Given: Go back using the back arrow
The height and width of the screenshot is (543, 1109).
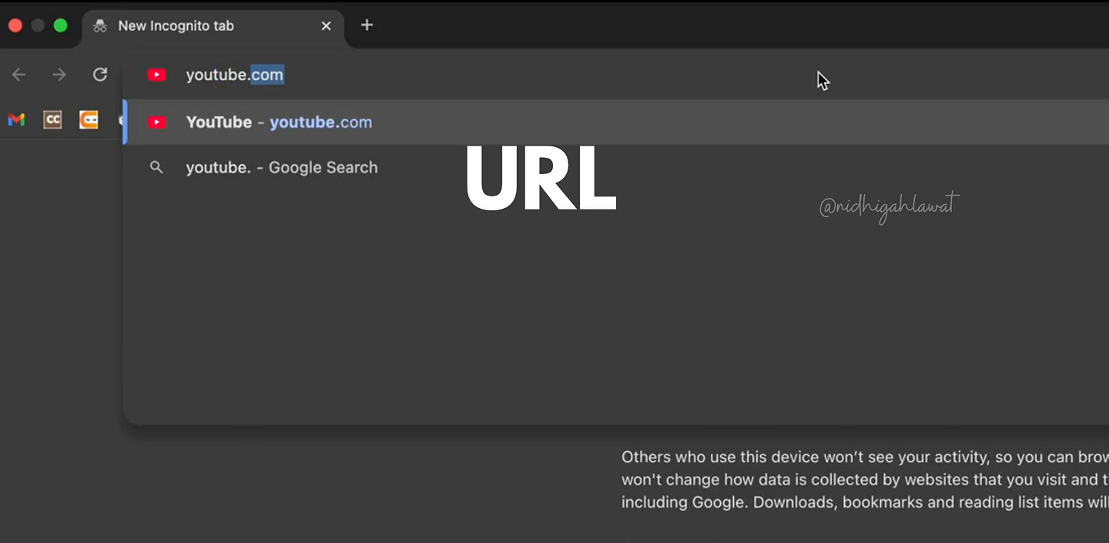Looking at the screenshot, I should coord(18,75).
